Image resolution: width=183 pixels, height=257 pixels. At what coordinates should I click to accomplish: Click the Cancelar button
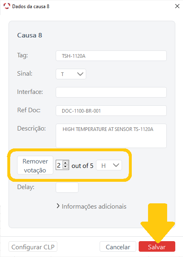tap(118, 246)
